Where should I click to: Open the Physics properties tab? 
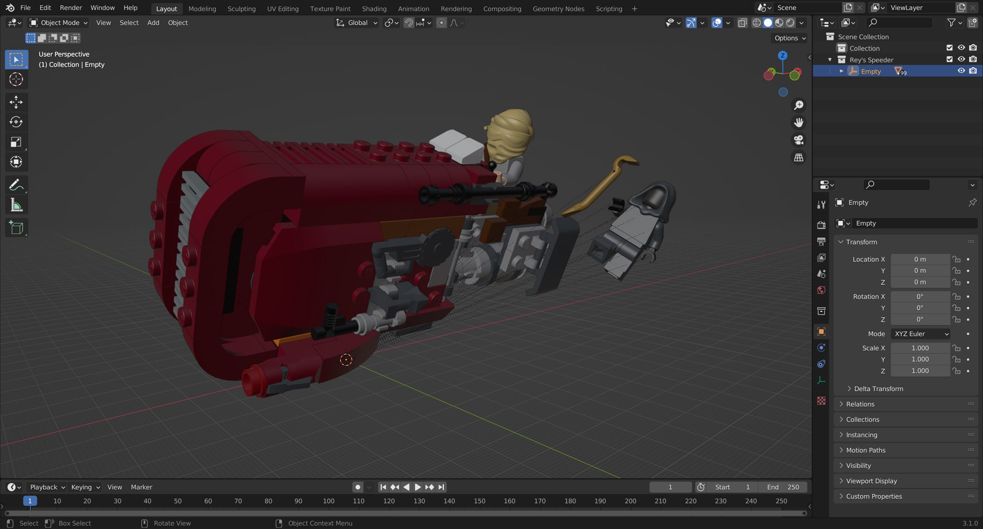pos(821,348)
